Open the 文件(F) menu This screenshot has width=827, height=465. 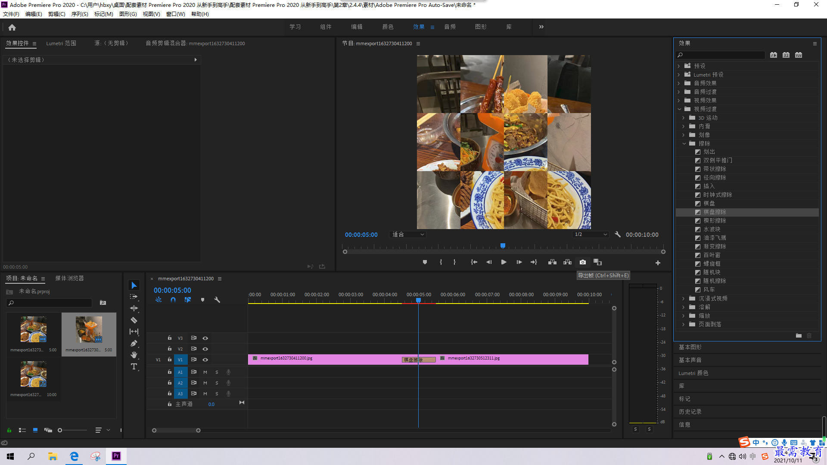(11, 14)
